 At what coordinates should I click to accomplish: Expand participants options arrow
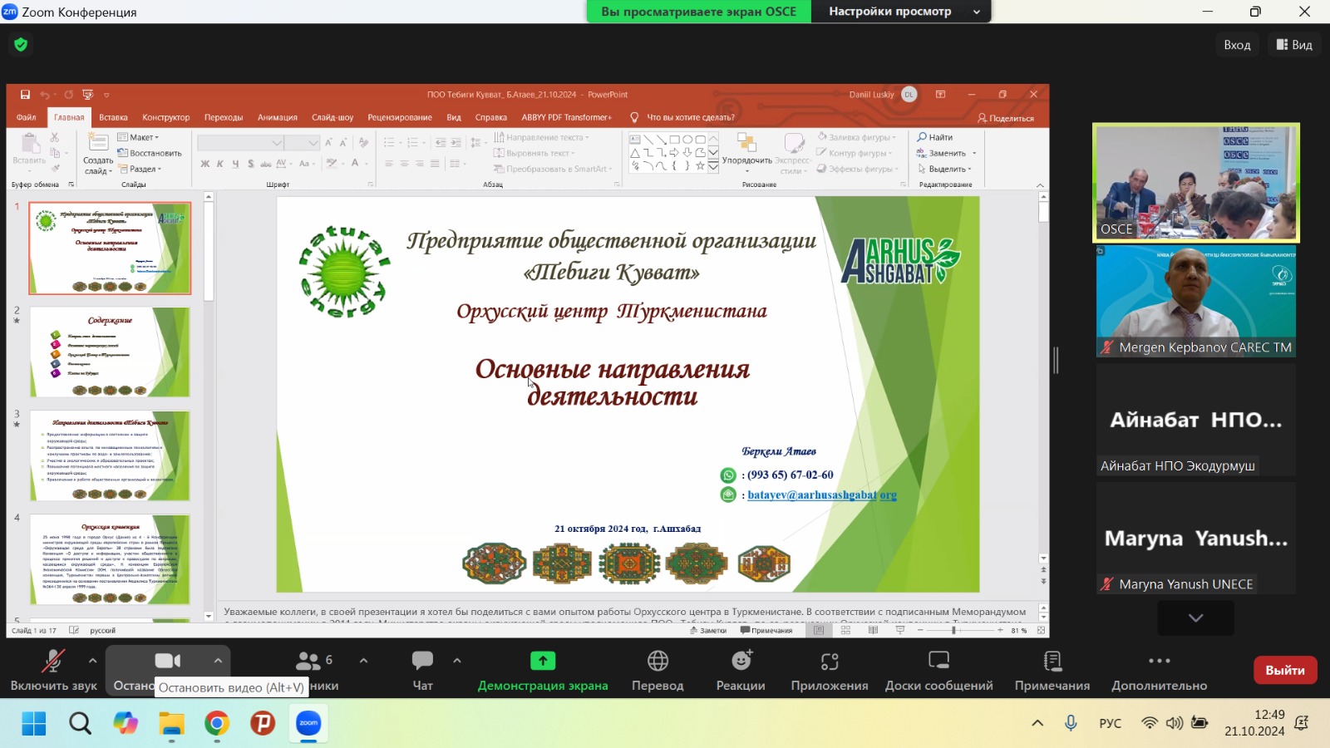363,661
